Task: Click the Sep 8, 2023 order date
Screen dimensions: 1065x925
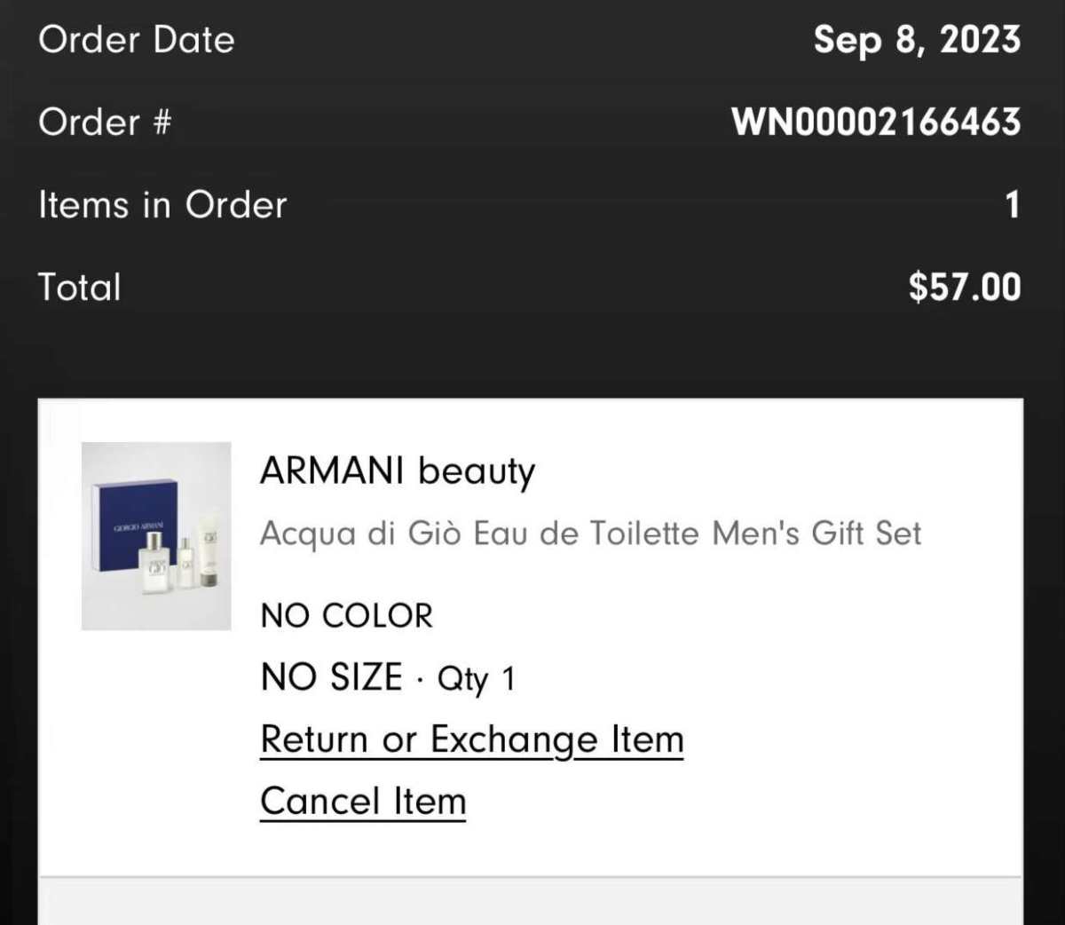Action: point(917,40)
